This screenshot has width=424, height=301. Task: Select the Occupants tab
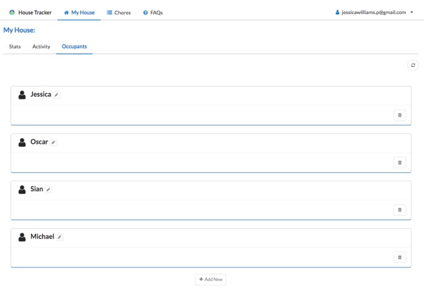(74, 46)
